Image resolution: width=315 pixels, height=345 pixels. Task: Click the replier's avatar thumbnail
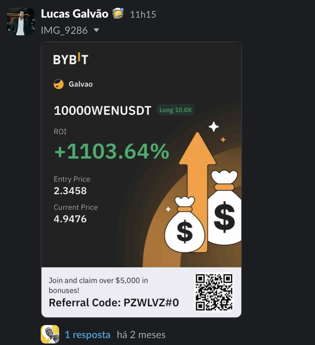click(50, 334)
